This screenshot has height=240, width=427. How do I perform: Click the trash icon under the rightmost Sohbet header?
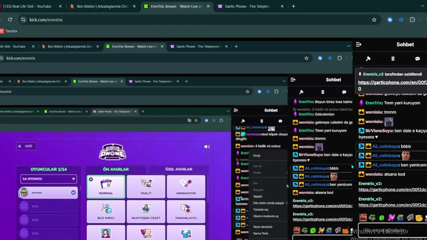[x=393, y=59]
